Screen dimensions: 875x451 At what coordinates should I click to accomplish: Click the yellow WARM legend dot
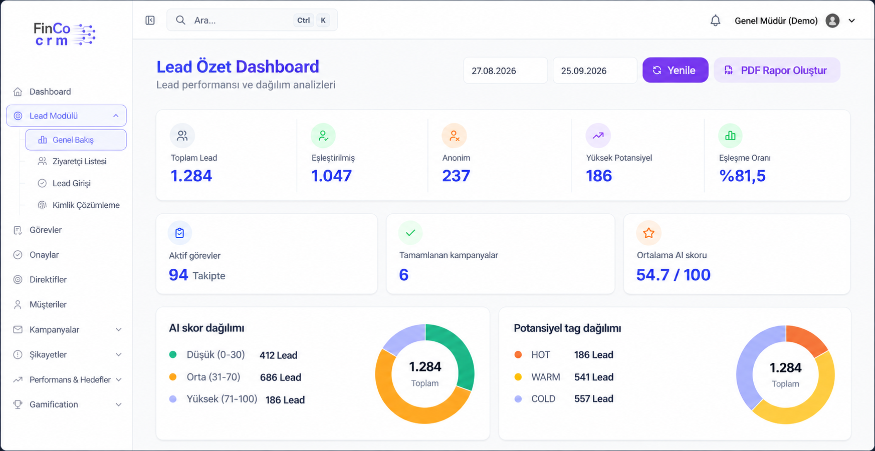[x=518, y=377]
